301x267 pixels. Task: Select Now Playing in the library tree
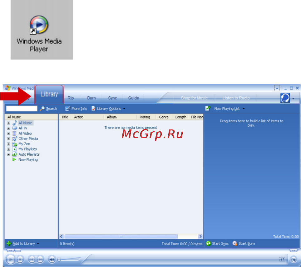(28, 160)
